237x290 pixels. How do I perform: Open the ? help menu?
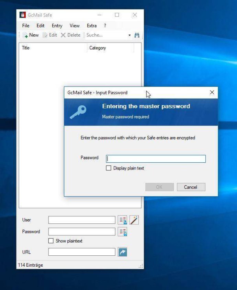coord(105,25)
